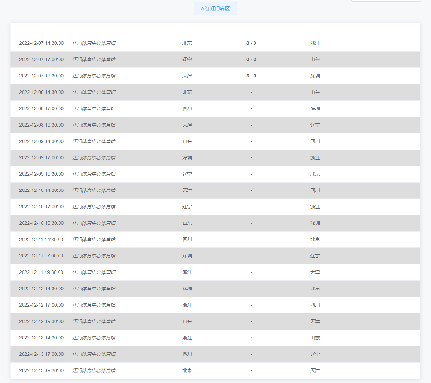
Task: Click the 0 - 3 score of 辽宁 vs 山东
Action: pyautogui.click(x=251, y=60)
